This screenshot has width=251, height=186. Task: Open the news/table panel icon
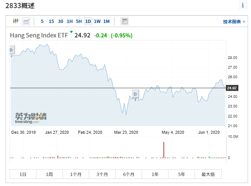tap(125, 21)
